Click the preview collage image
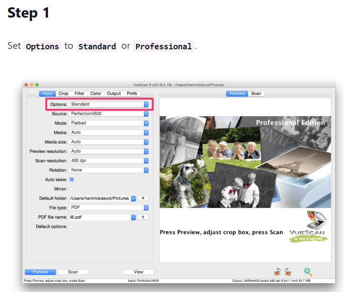The width and height of the screenshot is (344, 292). [245, 162]
